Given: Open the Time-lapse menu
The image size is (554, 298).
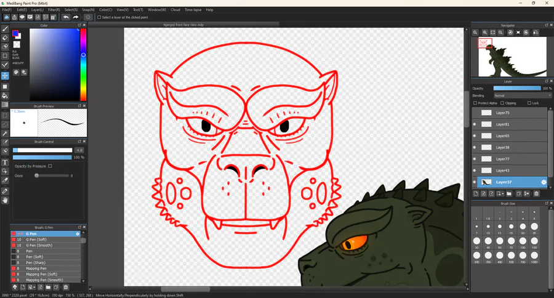Looking at the screenshot, I should click(x=193, y=10).
